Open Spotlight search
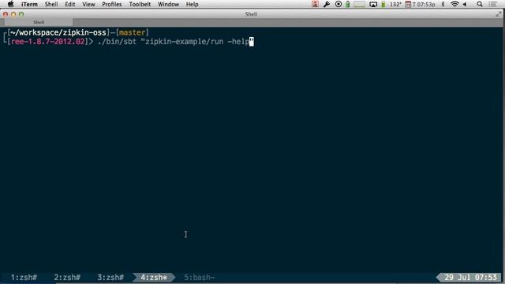This screenshot has width=505, height=284. coord(480,4)
